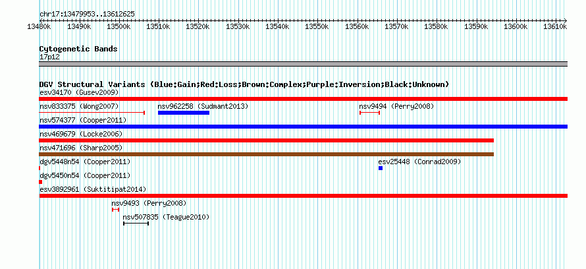Screen dimensions: 586x269
Task: Click the 17p12 band label
Action: pyautogui.click(x=49, y=57)
